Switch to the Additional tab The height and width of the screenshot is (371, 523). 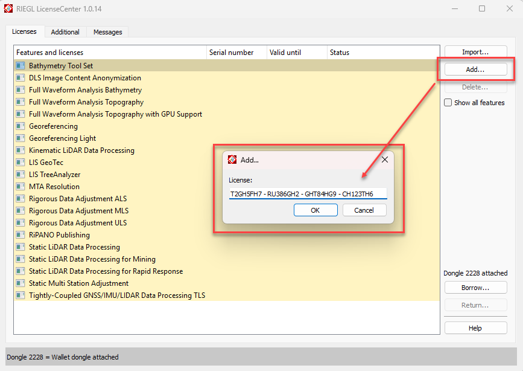click(x=65, y=32)
